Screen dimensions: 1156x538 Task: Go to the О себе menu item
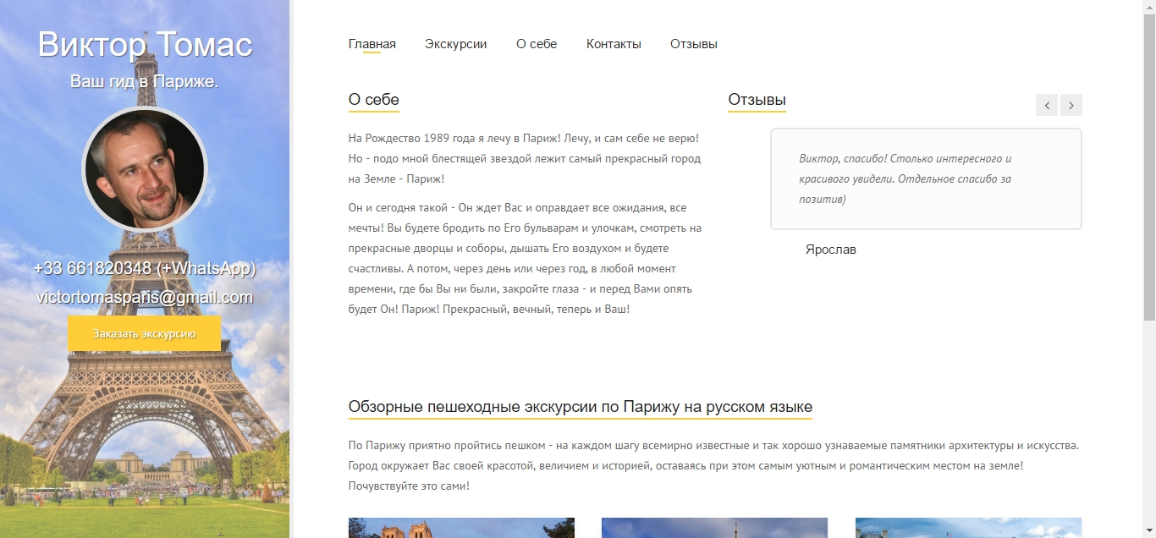pos(537,44)
